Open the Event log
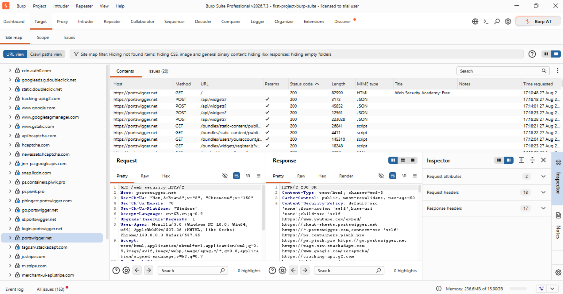The image size is (563, 294). click(x=14, y=289)
